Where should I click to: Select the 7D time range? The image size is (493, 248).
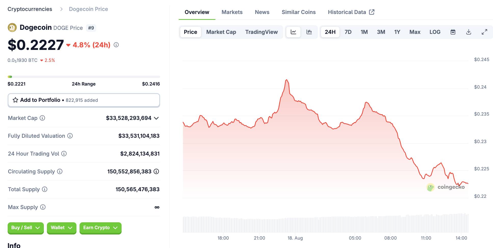348,32
